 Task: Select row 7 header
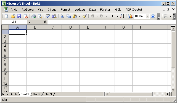pyautogui.click(x=5, y=60)
